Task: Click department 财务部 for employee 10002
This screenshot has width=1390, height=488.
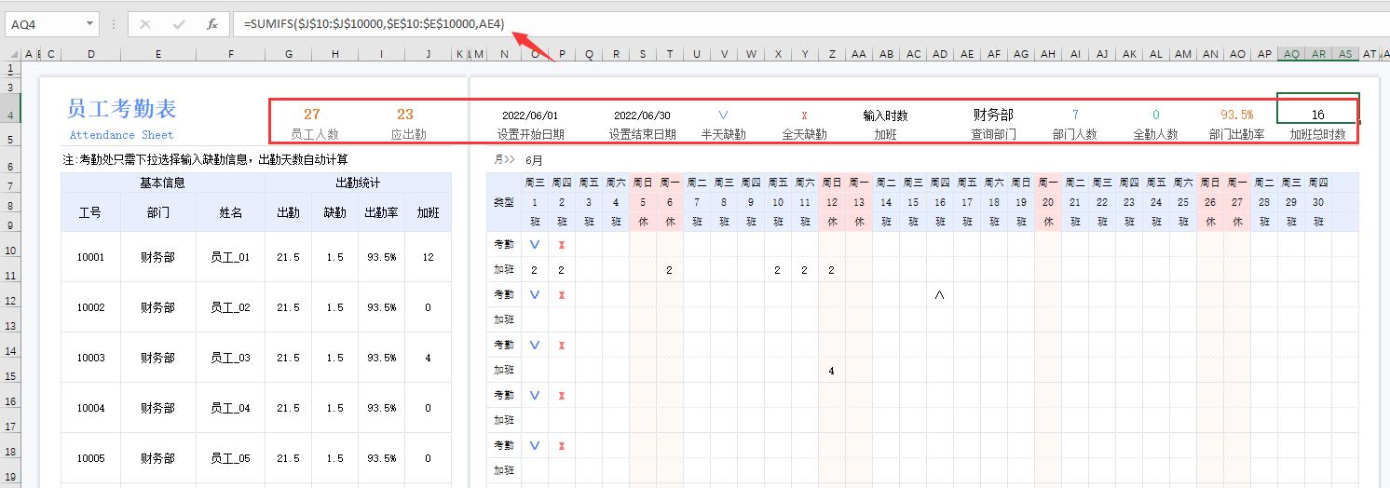Action: pyautogui.click(x=158, y=307)
